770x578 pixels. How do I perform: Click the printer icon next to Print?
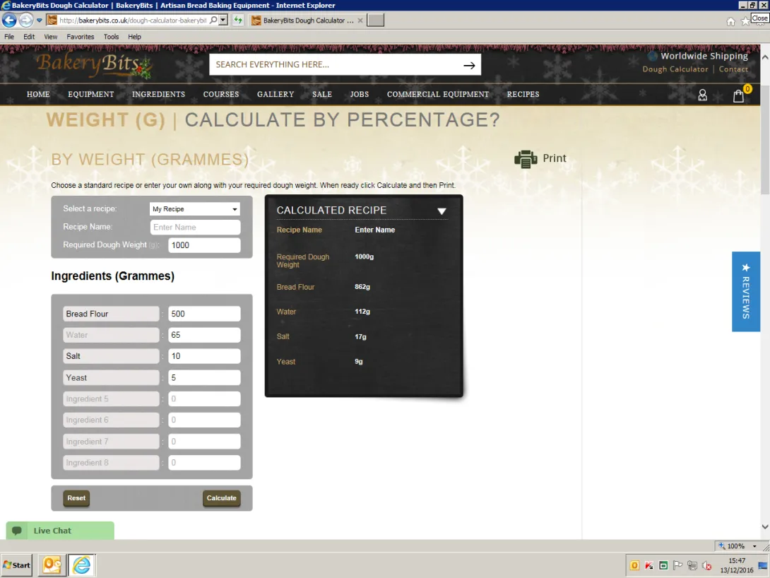point(526,159)
